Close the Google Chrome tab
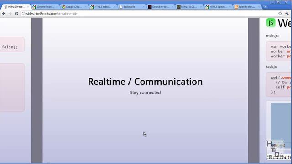Screen dimensions: 292x164 tap(86, 7)
